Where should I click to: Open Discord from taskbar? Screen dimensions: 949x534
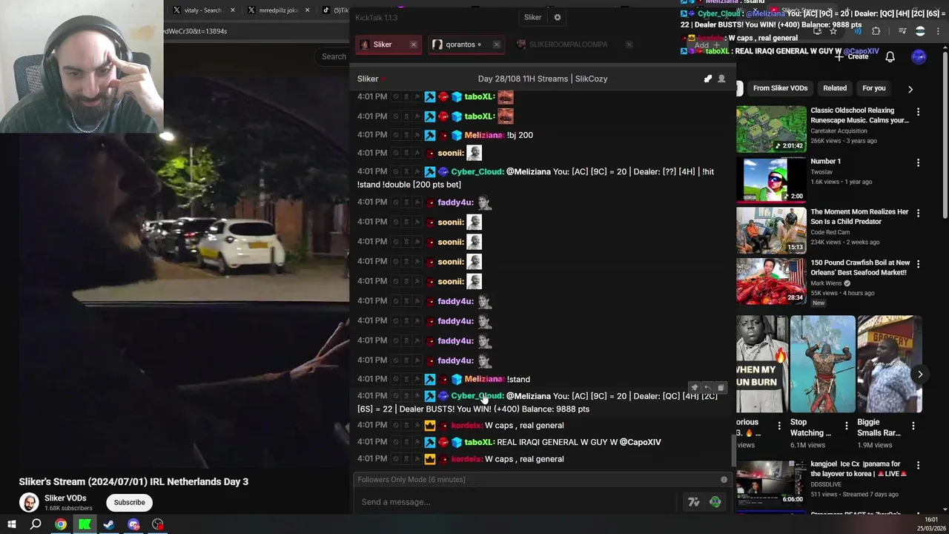coord(133,524)
